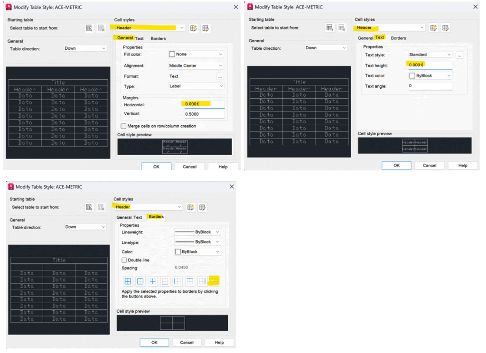Click Text height field showing 0.0001
This screenshot has width=486, height=353.
tap(430, 65)
